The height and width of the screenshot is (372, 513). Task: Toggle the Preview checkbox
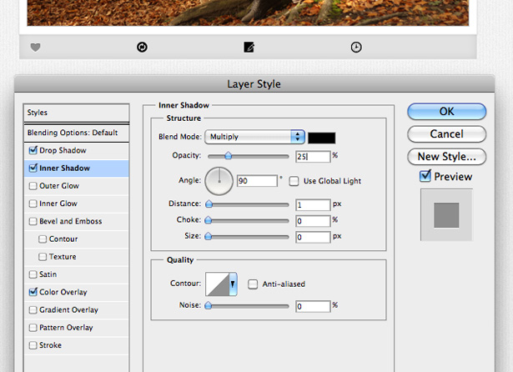pos(425,176)
